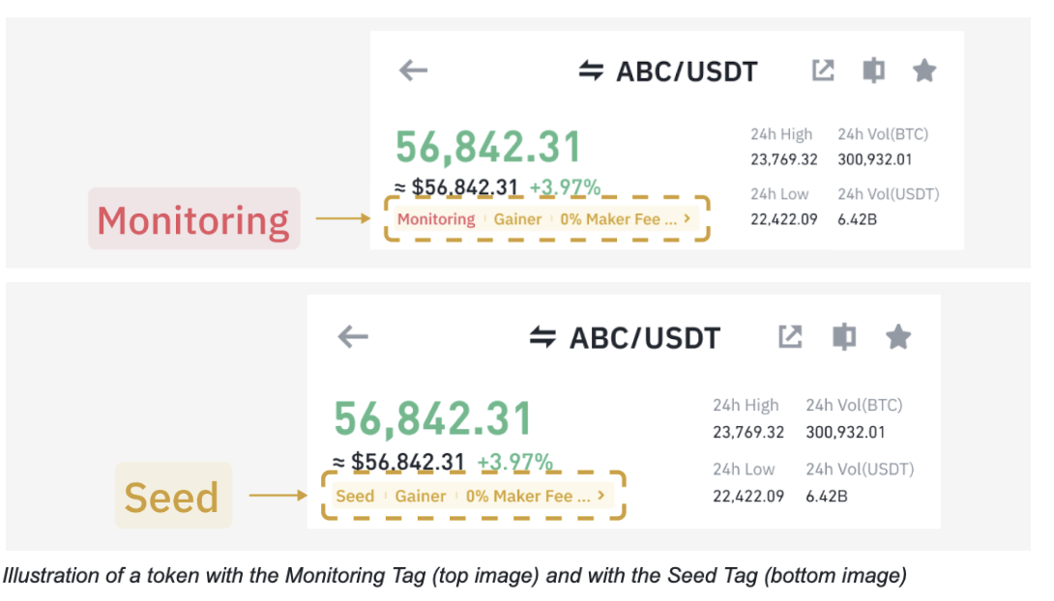
Task: Toggle the favorite star in bottom panel
Action: (x=898, y=336)
